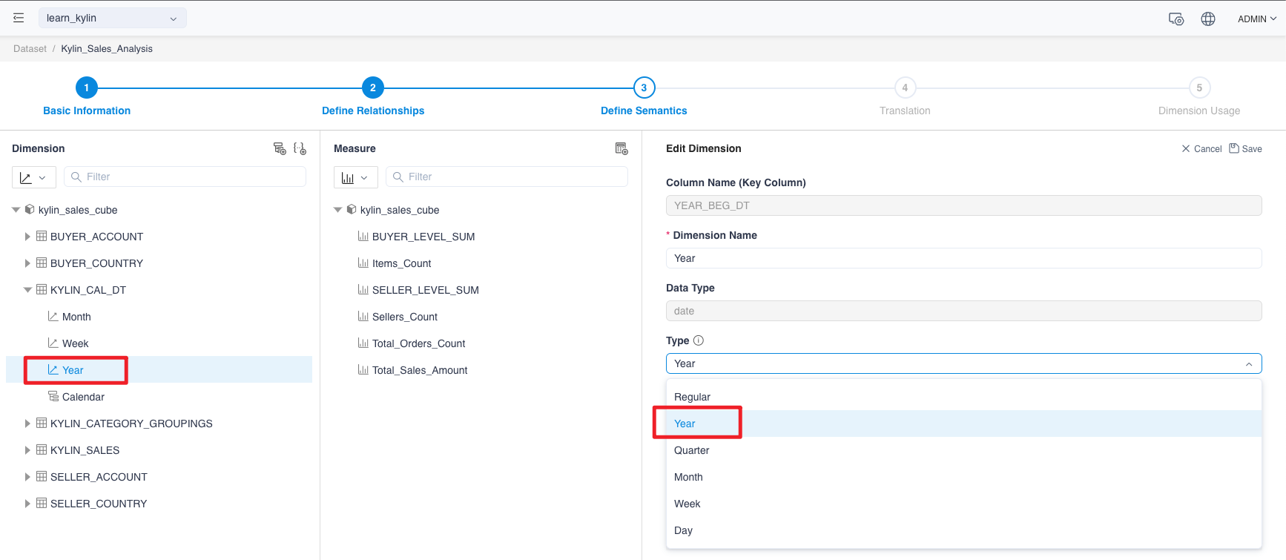Open the ADMIN user menu
The width and height of the screenshot is (1286, 560).
tap(1256, 19)
